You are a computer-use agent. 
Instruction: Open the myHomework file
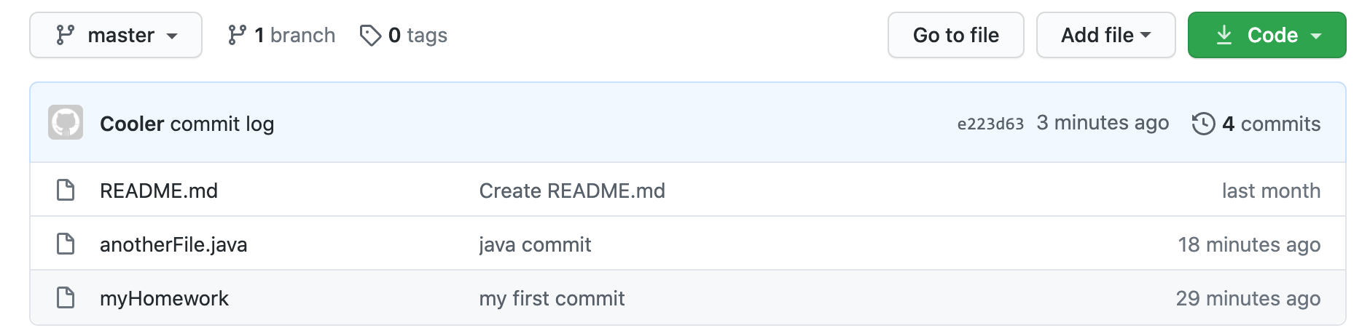[x=164, y=298]
